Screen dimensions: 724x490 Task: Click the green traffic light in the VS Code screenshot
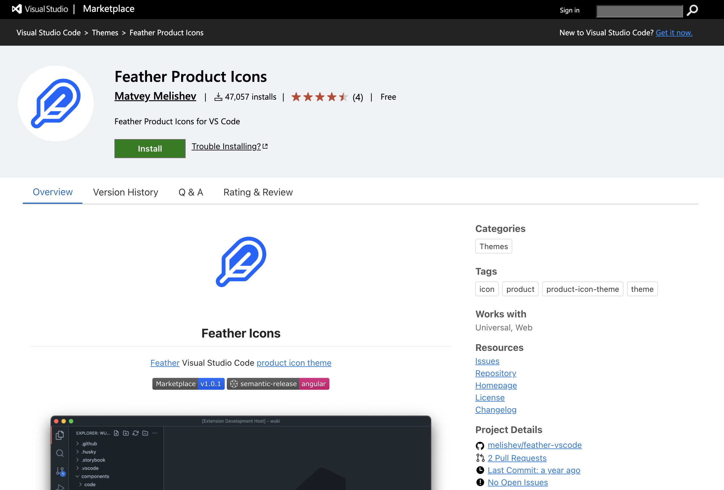point(71,421)
